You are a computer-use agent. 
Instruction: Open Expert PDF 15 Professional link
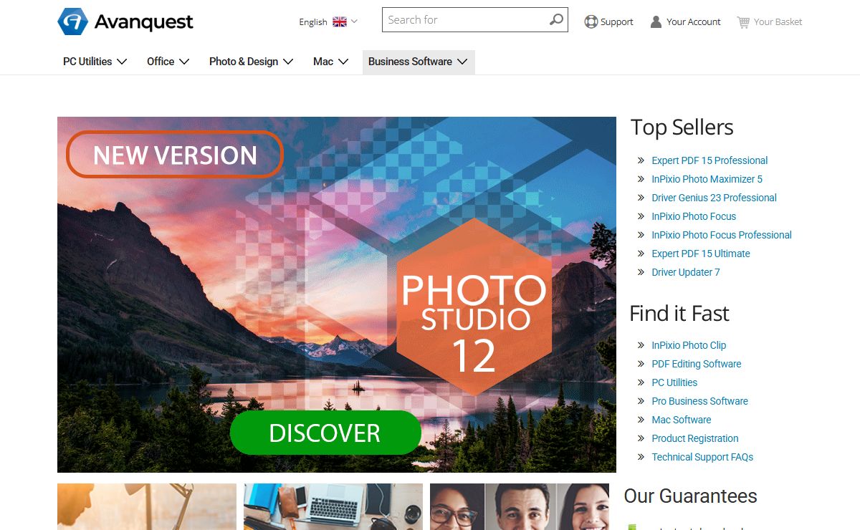[x=709, y=160]
